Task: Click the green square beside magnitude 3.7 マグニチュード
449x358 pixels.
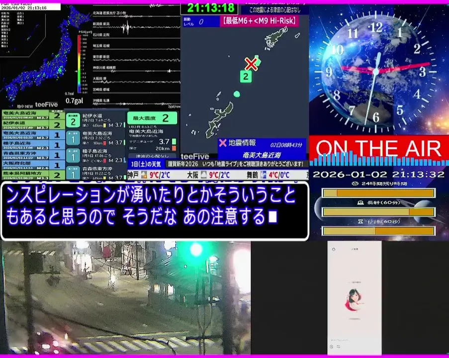Action: [x=174, y=142]
